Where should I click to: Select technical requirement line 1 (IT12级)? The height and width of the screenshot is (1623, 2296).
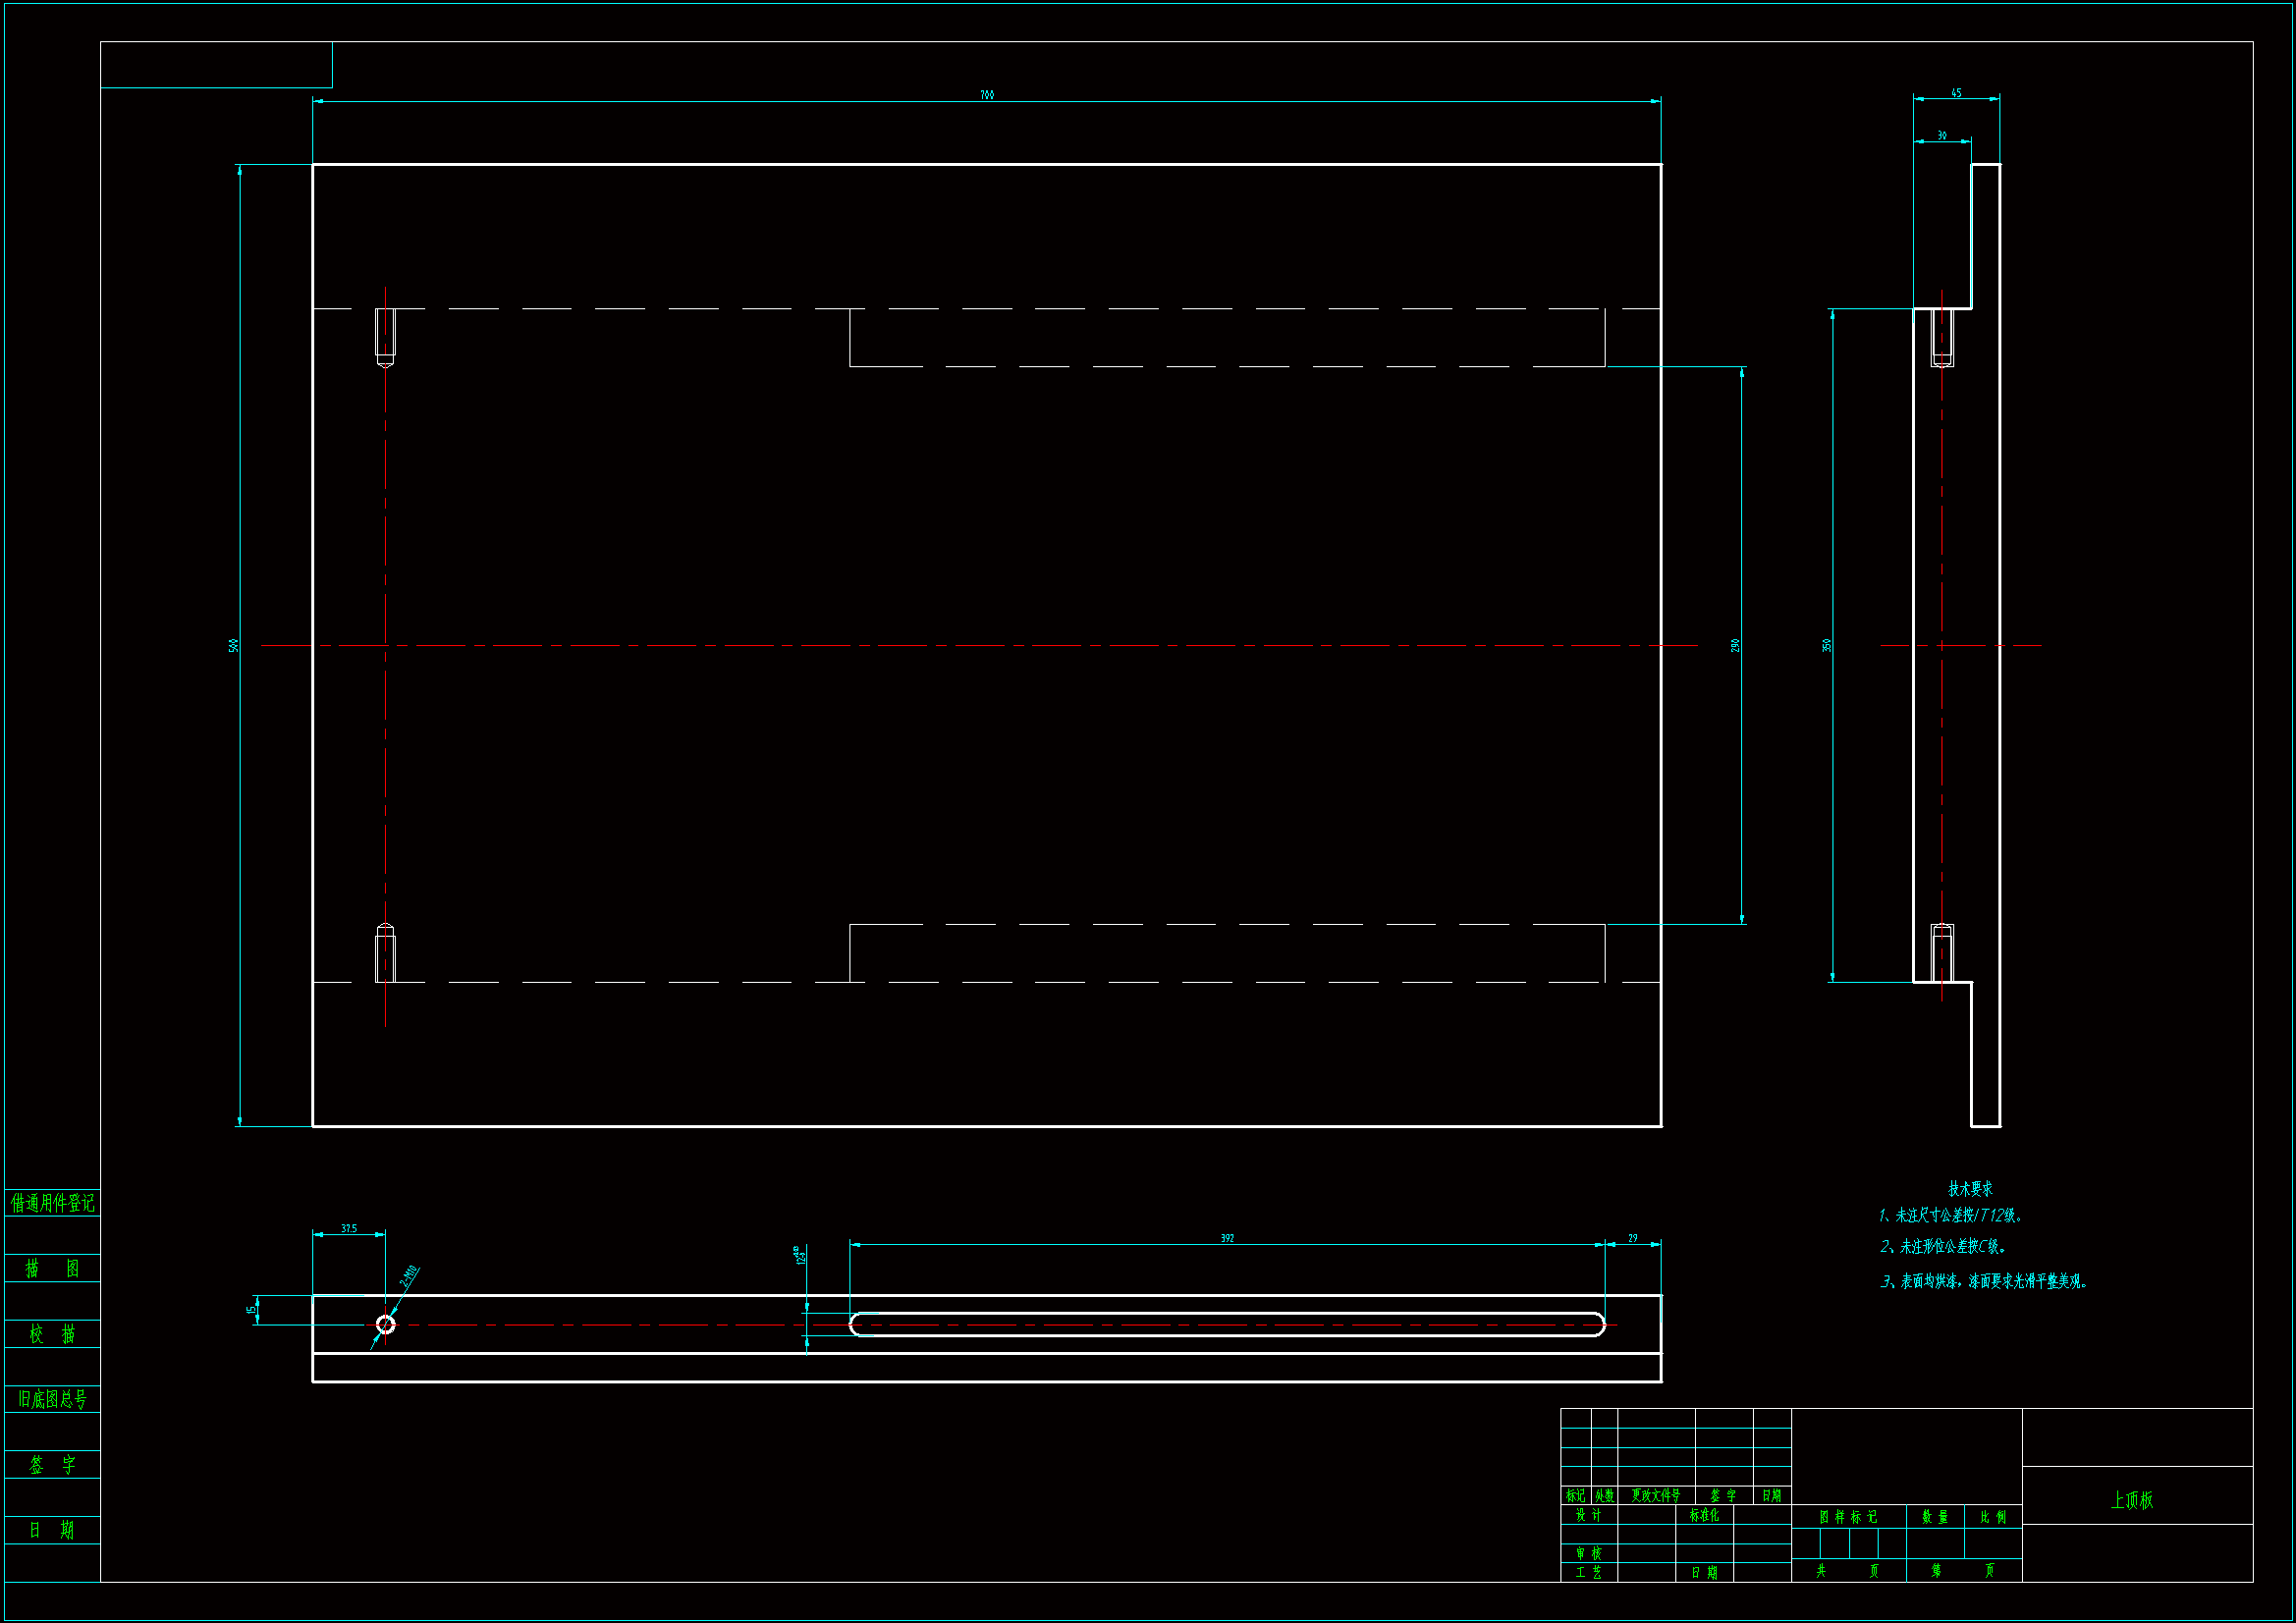(1951, 1216)
